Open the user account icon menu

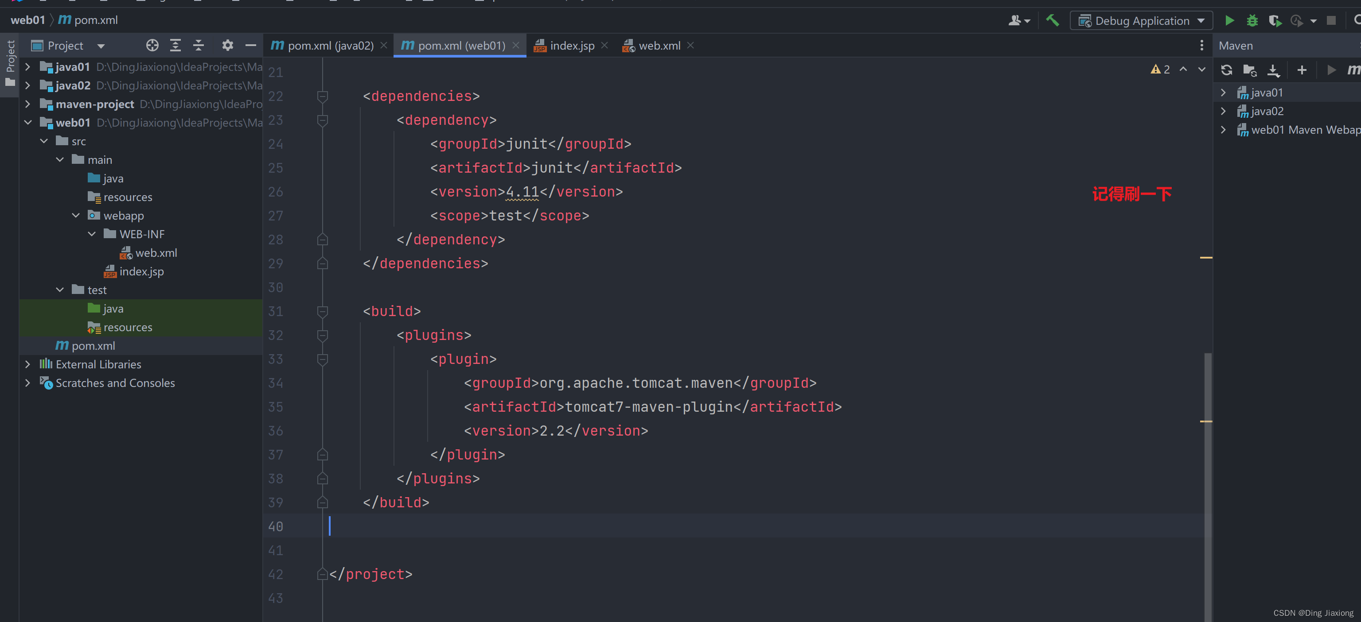click(1019, 20)
